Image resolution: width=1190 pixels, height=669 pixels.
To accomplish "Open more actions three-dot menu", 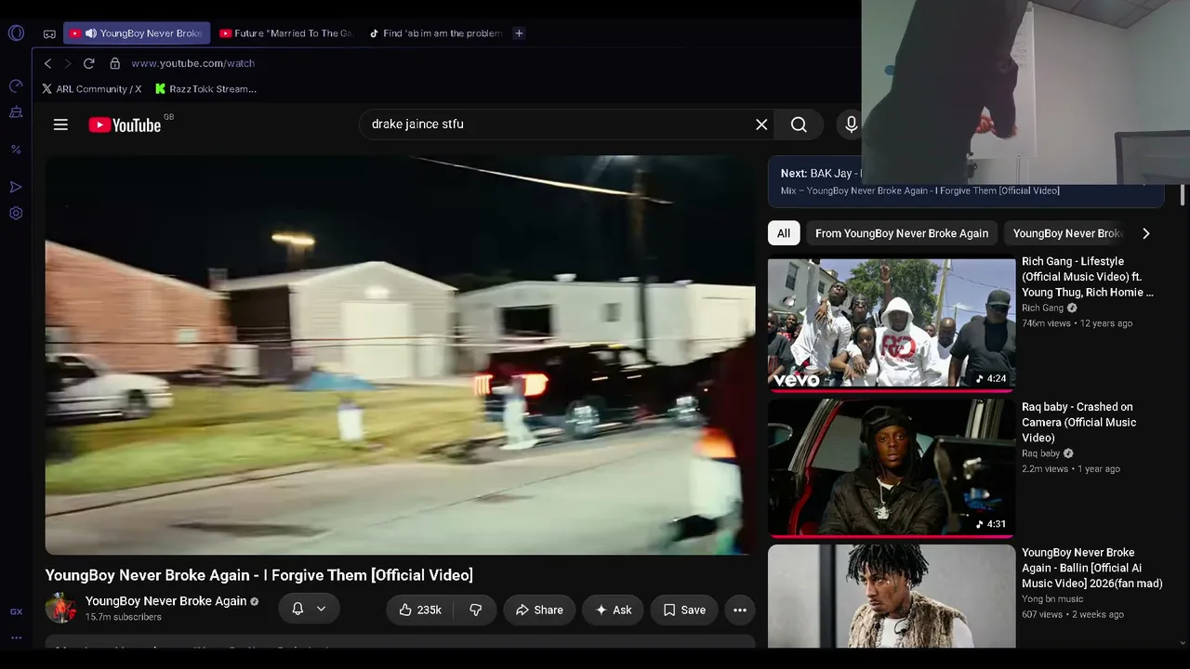I will click(x=740, y=610).
